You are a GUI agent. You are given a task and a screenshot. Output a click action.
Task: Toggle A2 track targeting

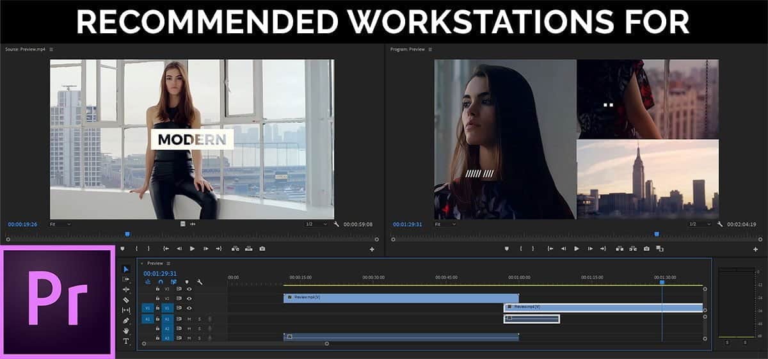(167, 328)
